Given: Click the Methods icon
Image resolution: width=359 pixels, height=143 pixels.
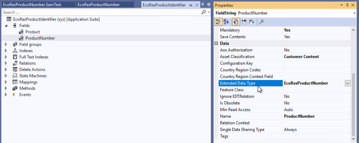Looking at the screenshot, I should 15,88.
